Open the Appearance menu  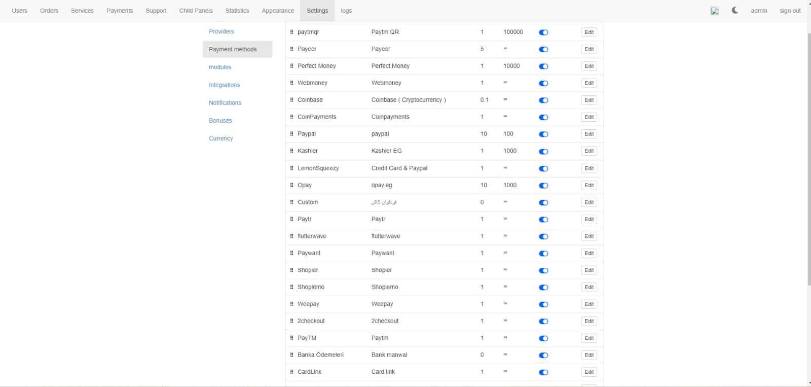click(x=278, y=11)
